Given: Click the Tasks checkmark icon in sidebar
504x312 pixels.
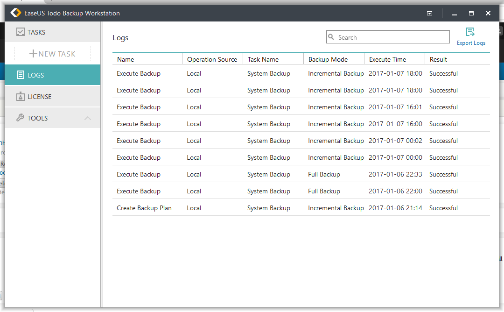Looking at the screenshot, I should (20, 32).
